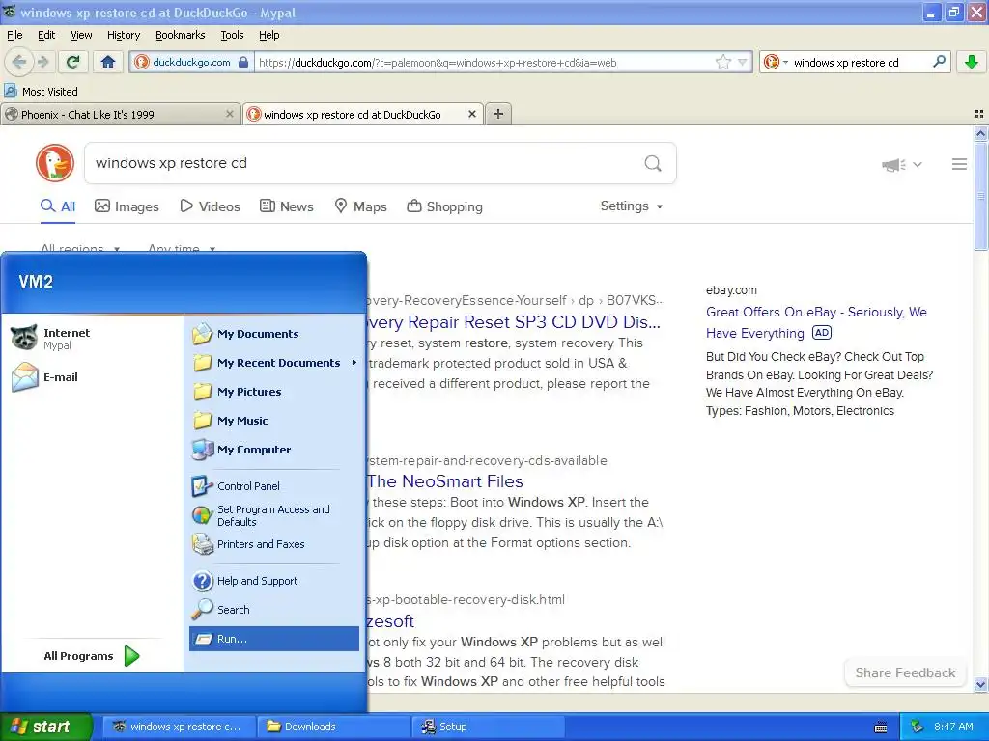
Task: Switch to News results
Action: click(x=287, y=206)
